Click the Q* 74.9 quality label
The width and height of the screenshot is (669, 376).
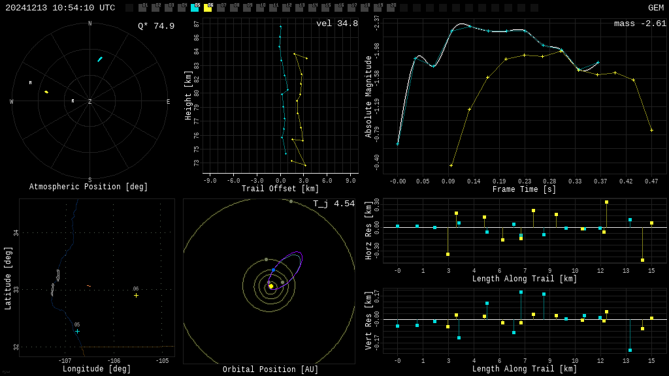155,27
